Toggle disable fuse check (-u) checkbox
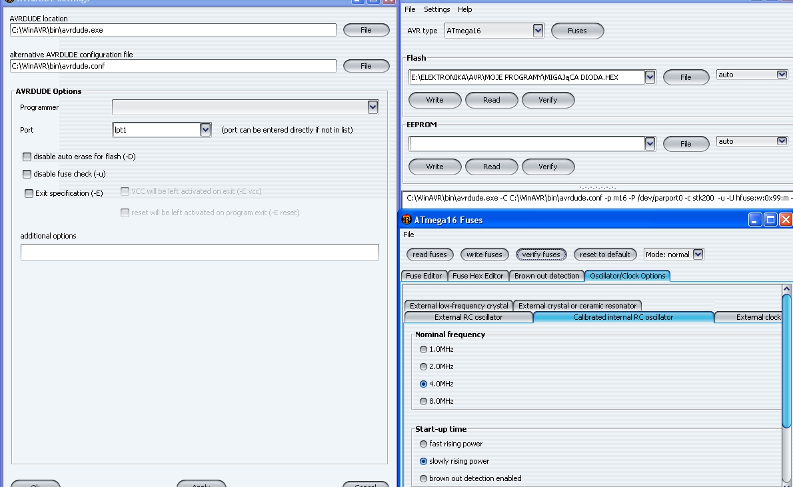Screen dimensions: 793x487 27,174
